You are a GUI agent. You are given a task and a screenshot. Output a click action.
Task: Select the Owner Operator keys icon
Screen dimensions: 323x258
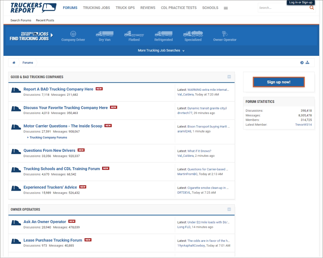225,33
